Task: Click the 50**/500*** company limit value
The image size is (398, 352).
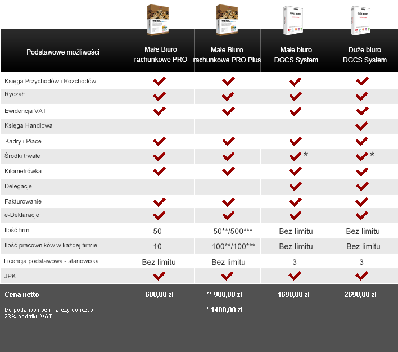Action: pos(233,231)
